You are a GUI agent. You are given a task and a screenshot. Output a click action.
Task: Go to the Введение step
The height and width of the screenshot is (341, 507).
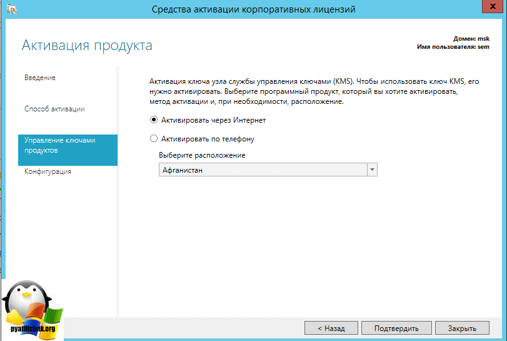click(x=40, y=78)
